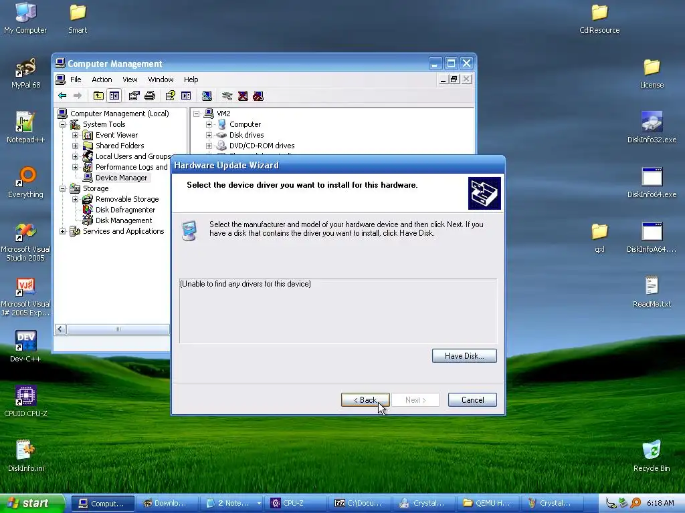Select Microsoft Visual Studio 2005 icon
Viewport: 685px width, 513px height.
point(25,242)
